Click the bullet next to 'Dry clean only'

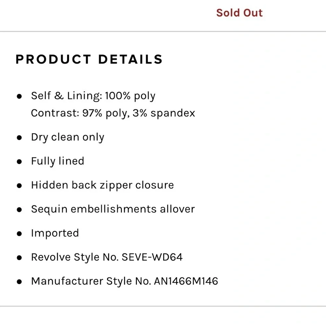click(20, 138)
